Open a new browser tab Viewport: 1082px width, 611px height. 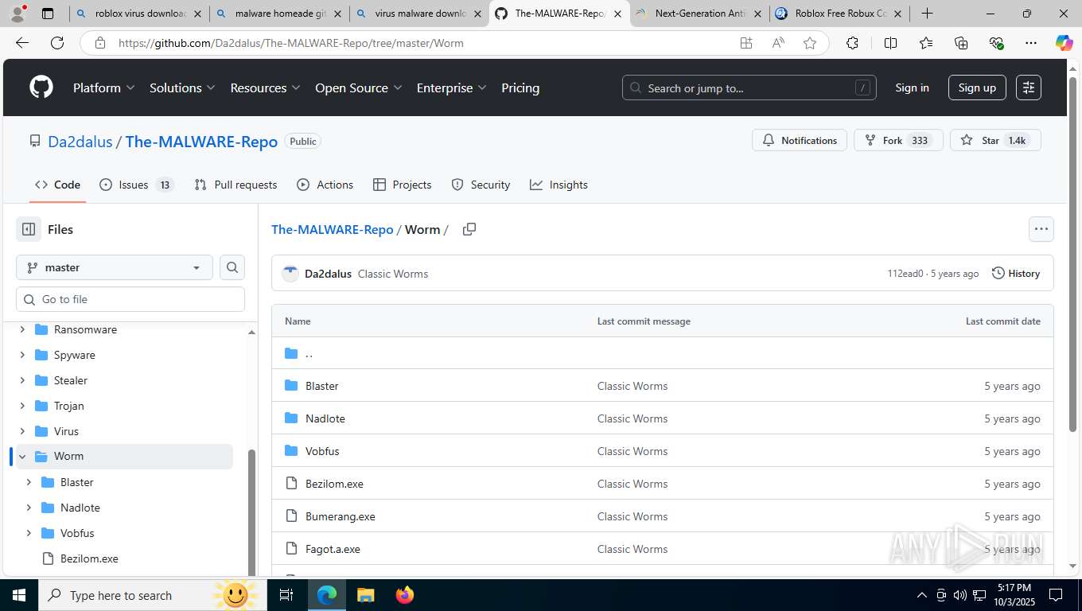tap(928, 14)
